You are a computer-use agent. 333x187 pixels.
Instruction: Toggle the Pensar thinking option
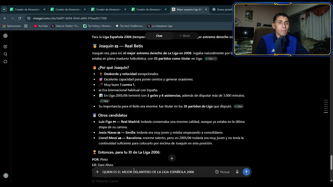point(222,172)
